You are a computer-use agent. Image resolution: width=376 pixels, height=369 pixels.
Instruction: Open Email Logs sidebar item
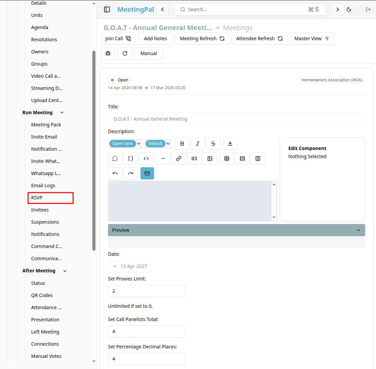(x=43, y=186)
